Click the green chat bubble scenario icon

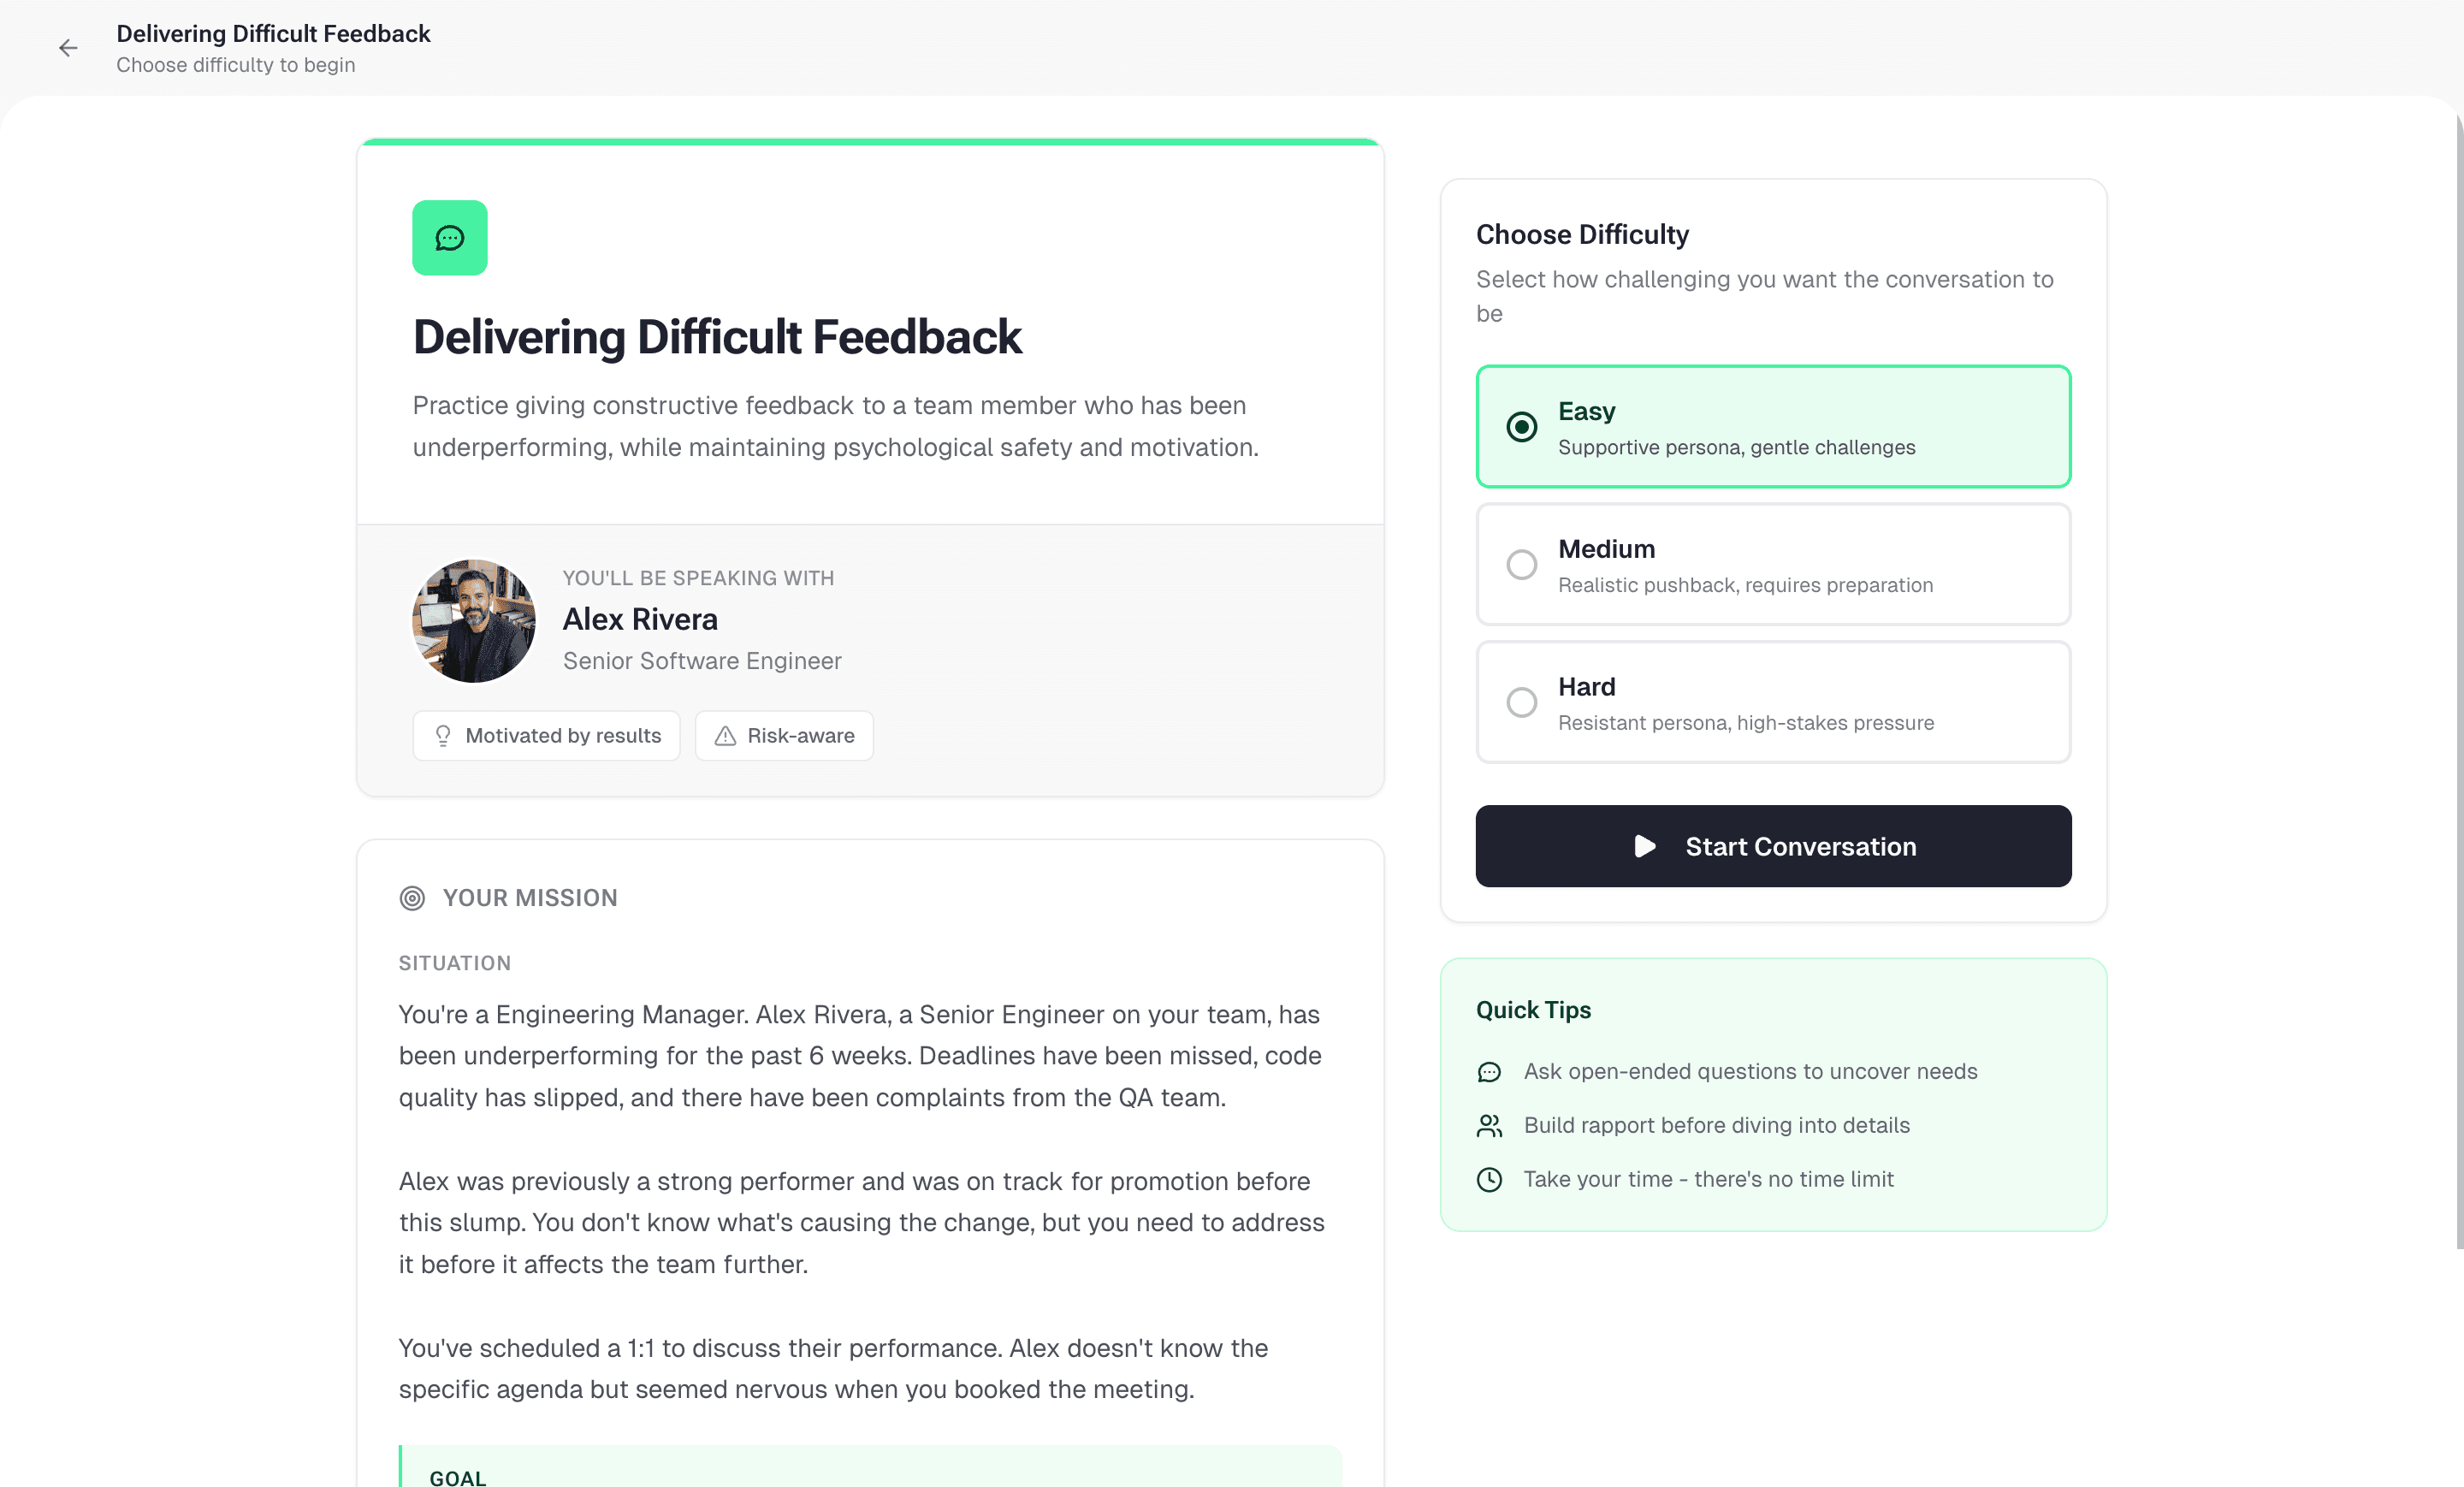coord(449,238)
